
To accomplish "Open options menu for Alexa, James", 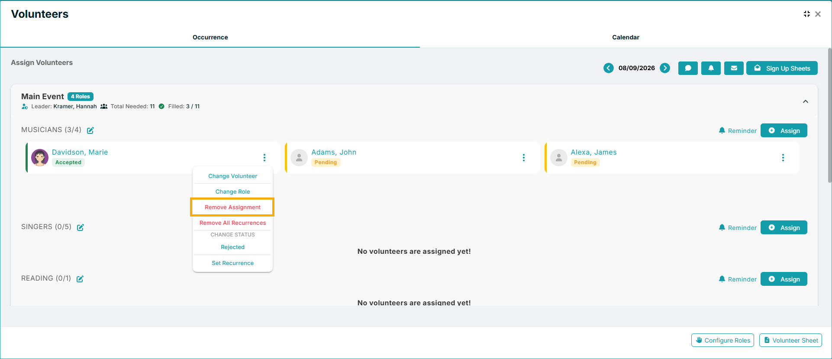I will (x=783, y=158).
